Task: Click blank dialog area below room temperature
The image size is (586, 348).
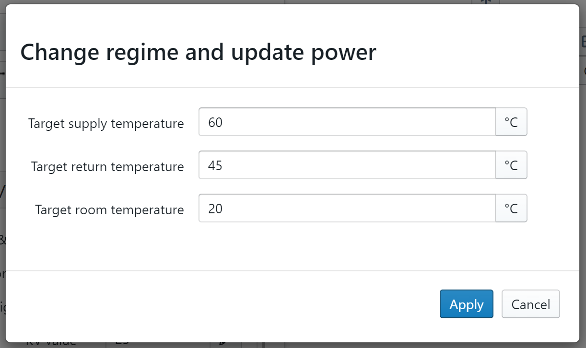Action: [288, 247]
